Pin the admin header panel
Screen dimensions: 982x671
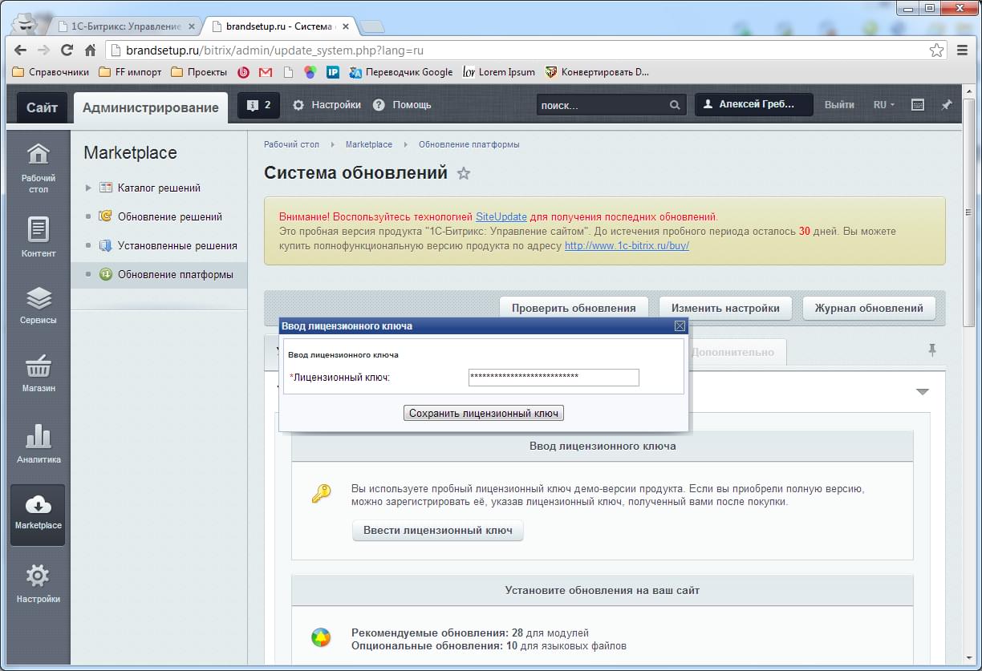coord(947,105)
